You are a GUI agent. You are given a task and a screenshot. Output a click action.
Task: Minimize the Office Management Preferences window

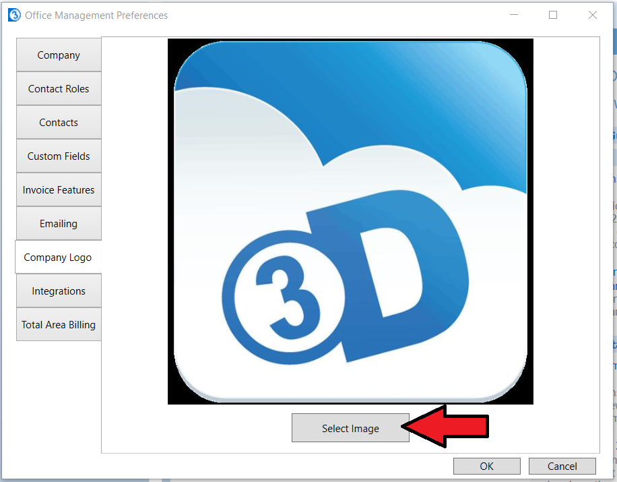[x=514, y=15]
